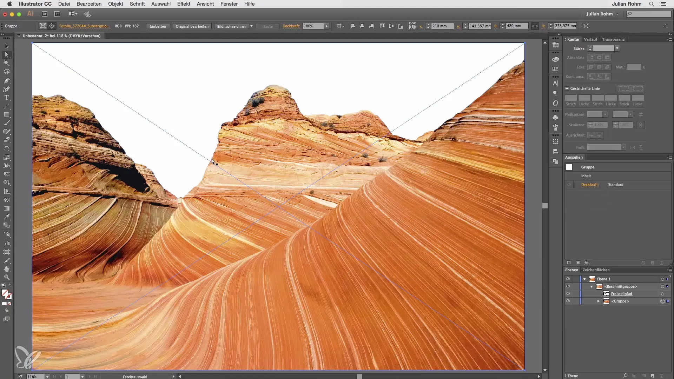Select the Pen tool
The height and width of the screenshot is (379, 674).
6,80
